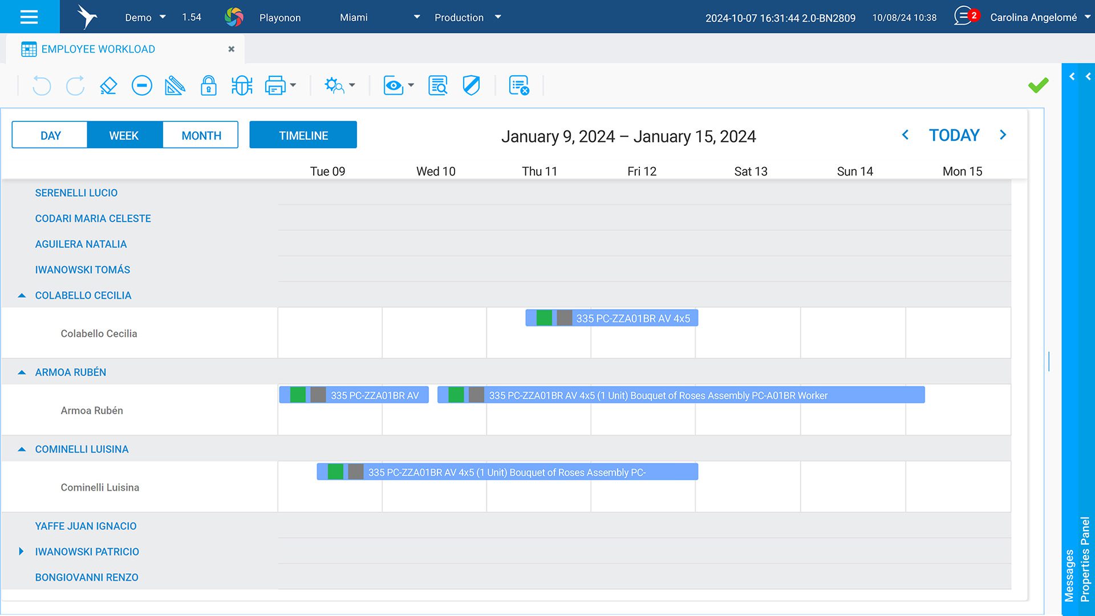Click green square on Colabello Cecilia task
The height and width of the screenshot is (616, 1095).
[x=544, y=319]
